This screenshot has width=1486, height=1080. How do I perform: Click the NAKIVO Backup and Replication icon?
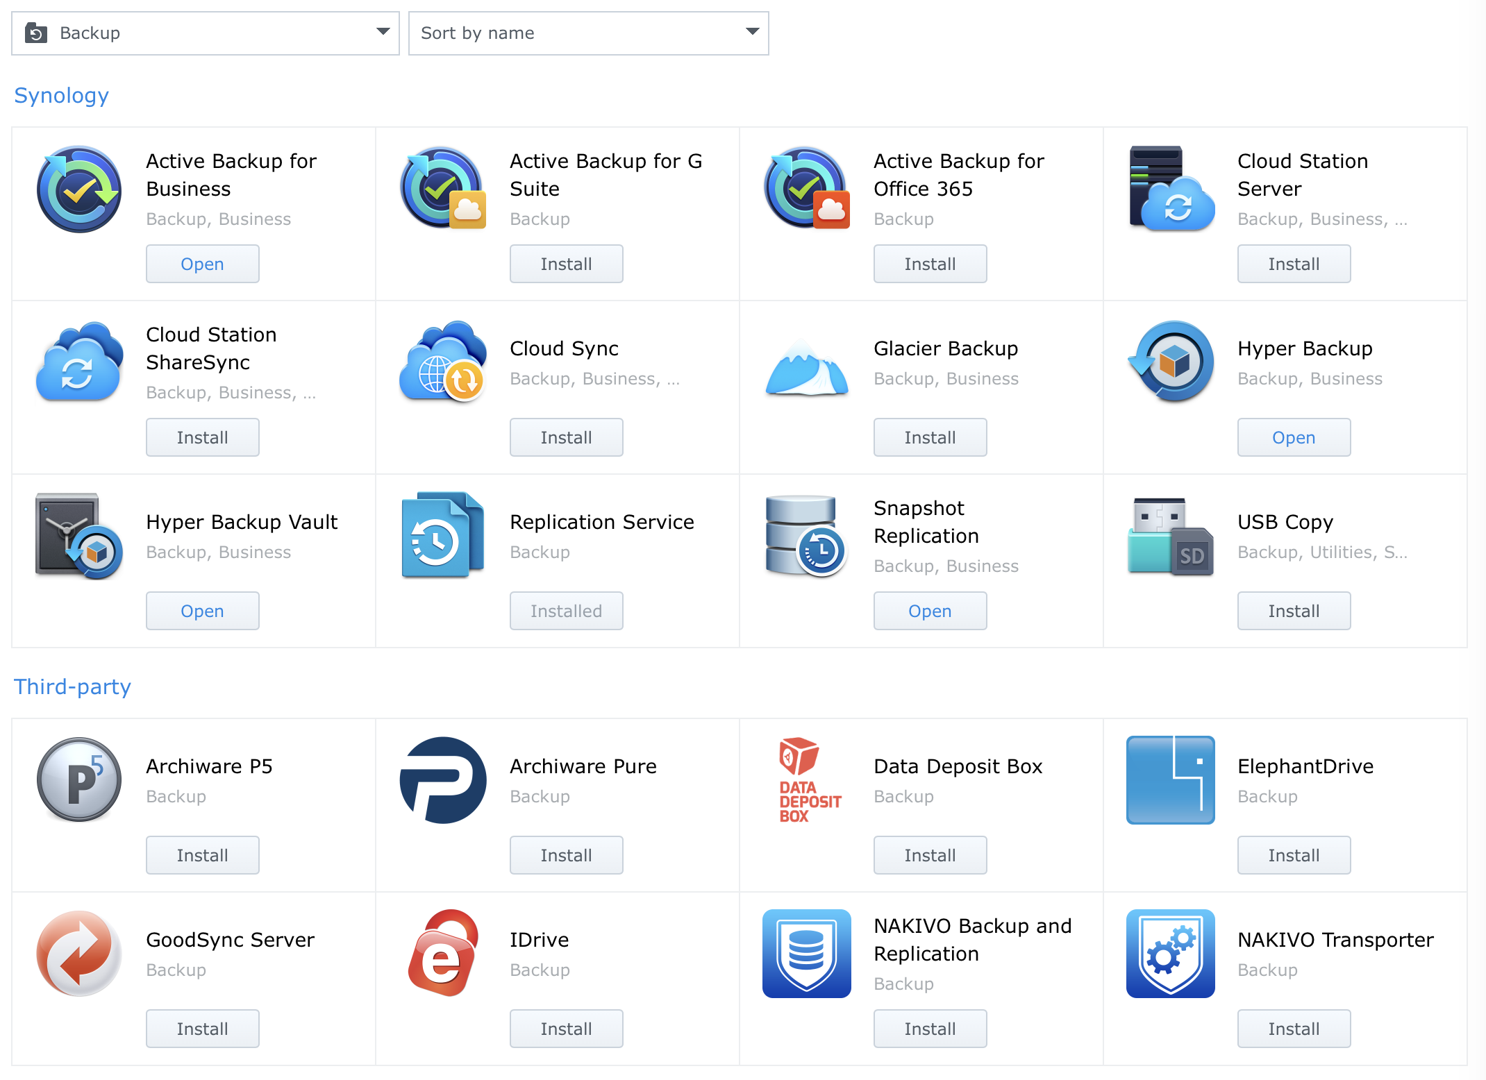pyautogui.click(x=807, y=954)
